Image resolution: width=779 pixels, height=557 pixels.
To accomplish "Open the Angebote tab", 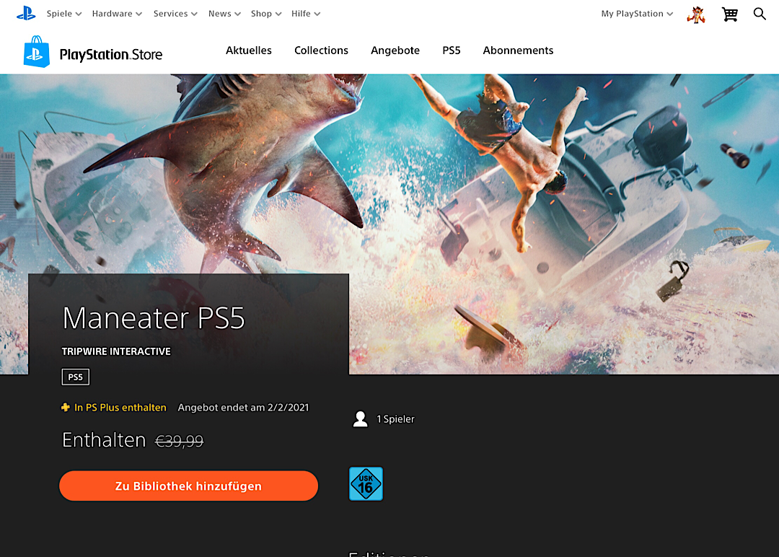I will tap(395, 51).
